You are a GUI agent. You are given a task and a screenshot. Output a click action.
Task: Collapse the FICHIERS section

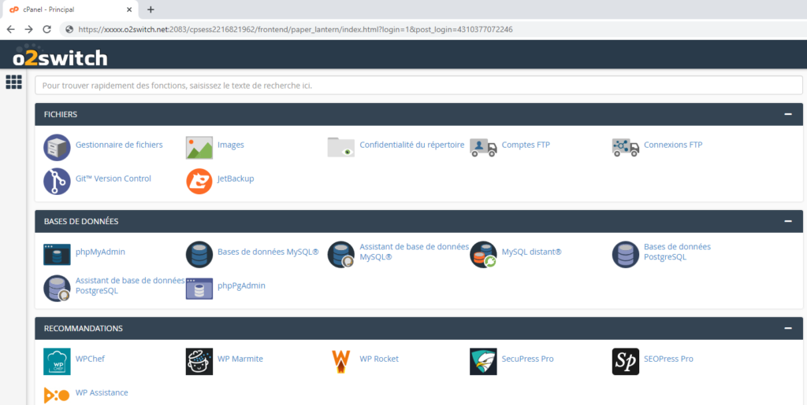pos(788,114)
